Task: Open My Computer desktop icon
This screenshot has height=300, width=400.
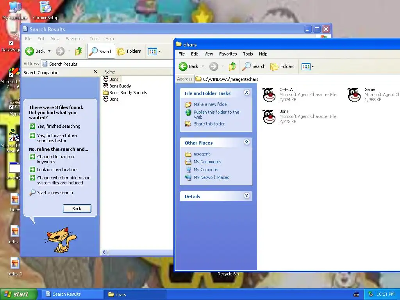Action: pyautogui.click(x=15, y=11)
